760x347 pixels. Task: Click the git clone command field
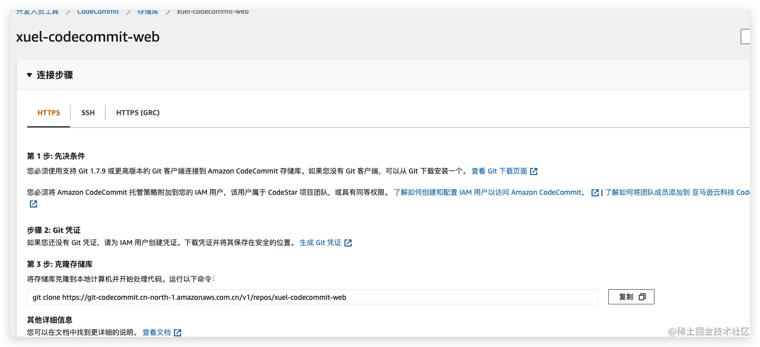pos(313,297)
